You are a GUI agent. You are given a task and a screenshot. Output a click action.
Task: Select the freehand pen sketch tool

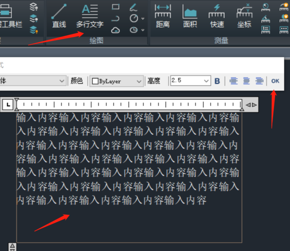pos(133,7)
